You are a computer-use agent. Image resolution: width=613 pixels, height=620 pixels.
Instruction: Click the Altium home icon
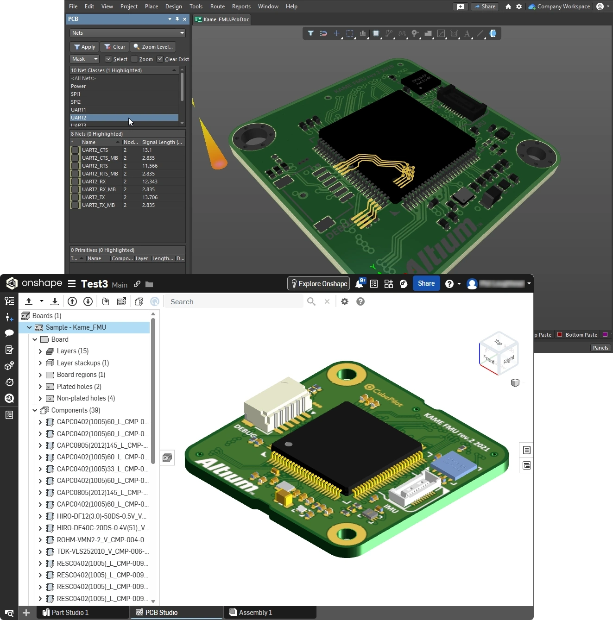pos(508,6)
